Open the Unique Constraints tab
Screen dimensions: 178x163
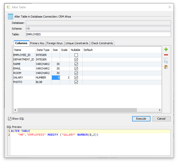click(77, 43)
